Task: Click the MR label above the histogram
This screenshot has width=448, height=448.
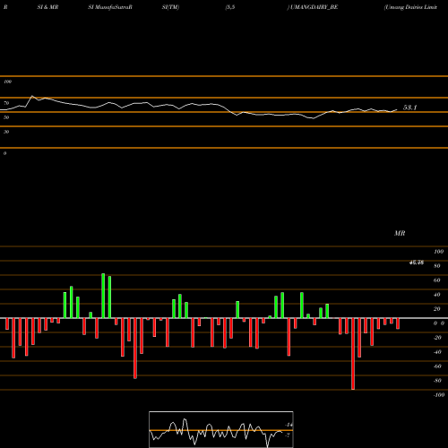Action: [400, 233]
